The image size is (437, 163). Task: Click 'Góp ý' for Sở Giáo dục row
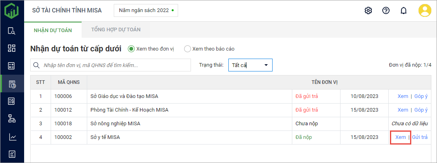click(421, 96)
